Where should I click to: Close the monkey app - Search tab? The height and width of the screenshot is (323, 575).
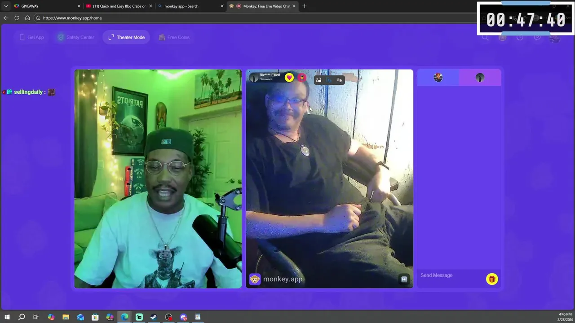tap(222, 6)
